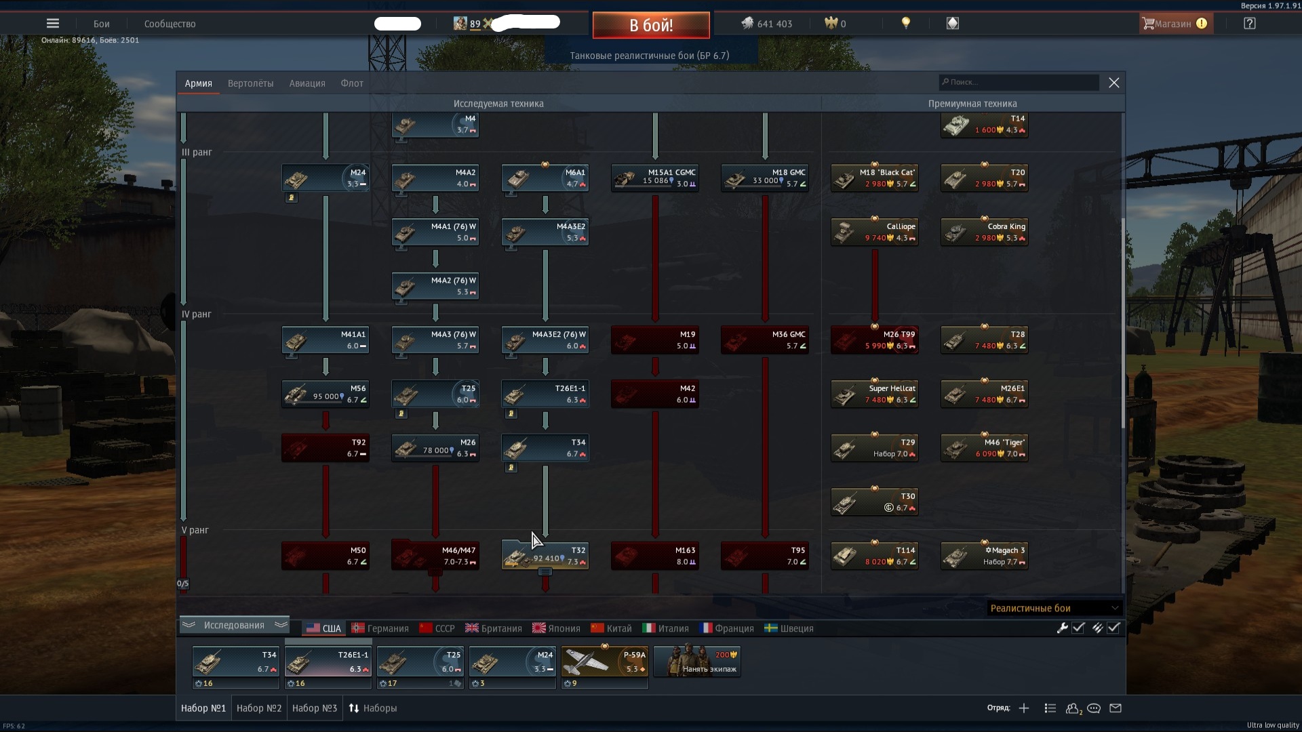Click the Golden Eagles balance icon
The height and width of the screenshot is (732, 1302).
(831, 23)
